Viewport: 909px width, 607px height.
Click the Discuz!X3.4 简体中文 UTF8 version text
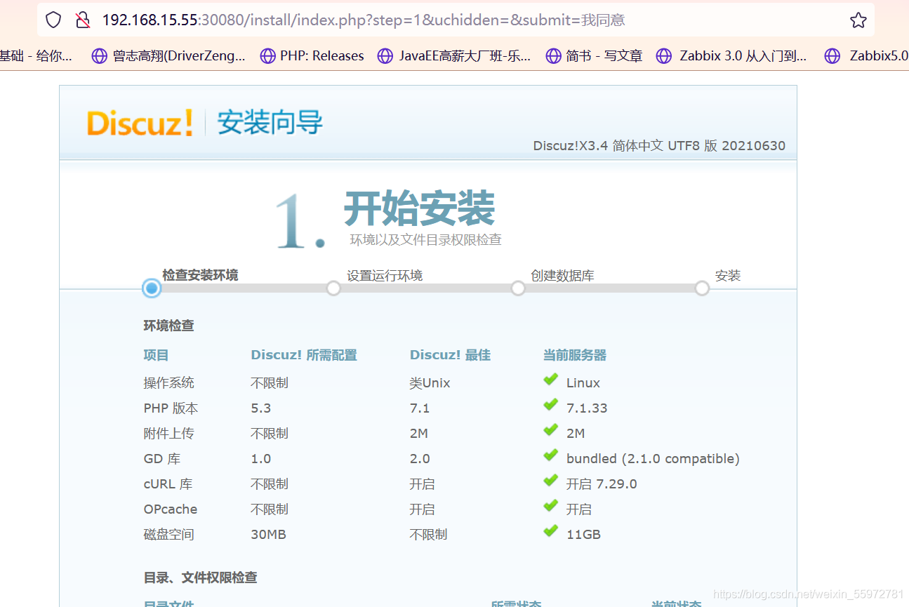click(x=659, y=146)
